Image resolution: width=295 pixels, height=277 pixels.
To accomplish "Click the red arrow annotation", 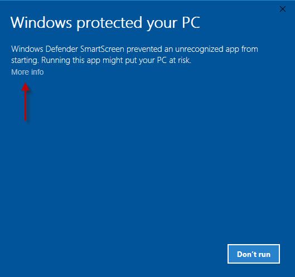I will (26, 101).
